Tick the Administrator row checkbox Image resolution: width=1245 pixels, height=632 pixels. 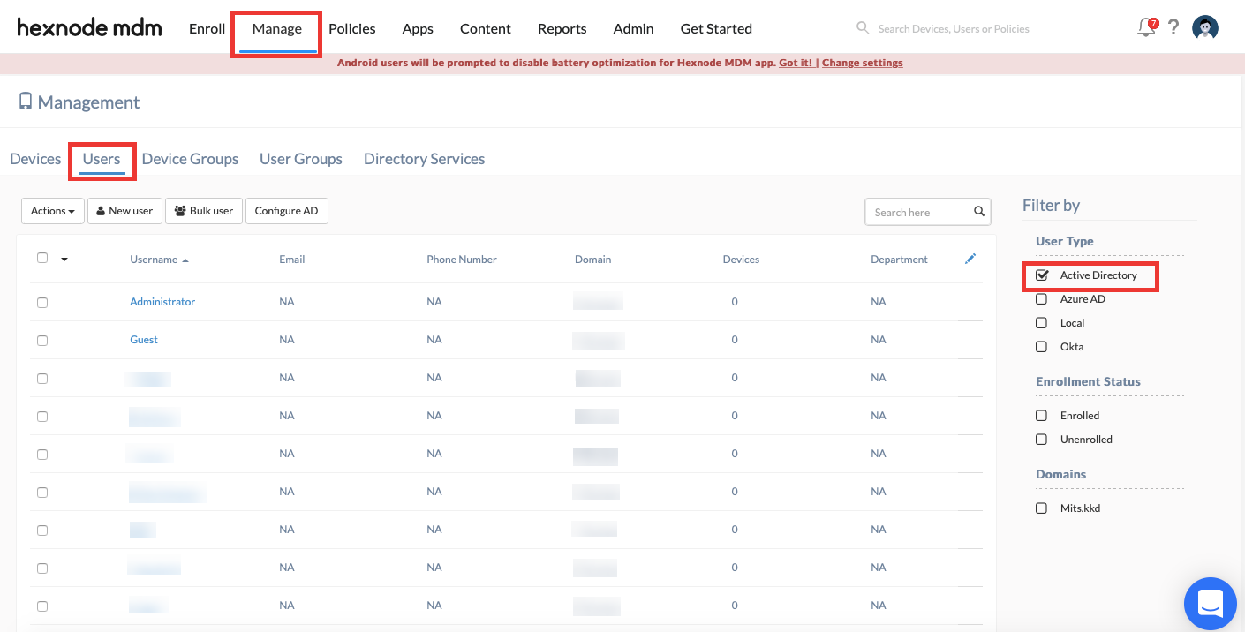click(x=42, y=303)
